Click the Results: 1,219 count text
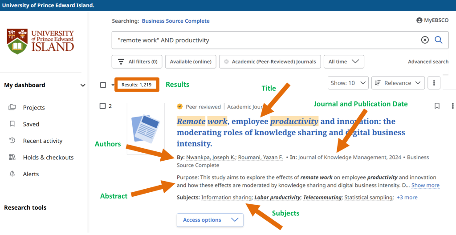Viewport: 456px width, 235px height. pos(136,85)
